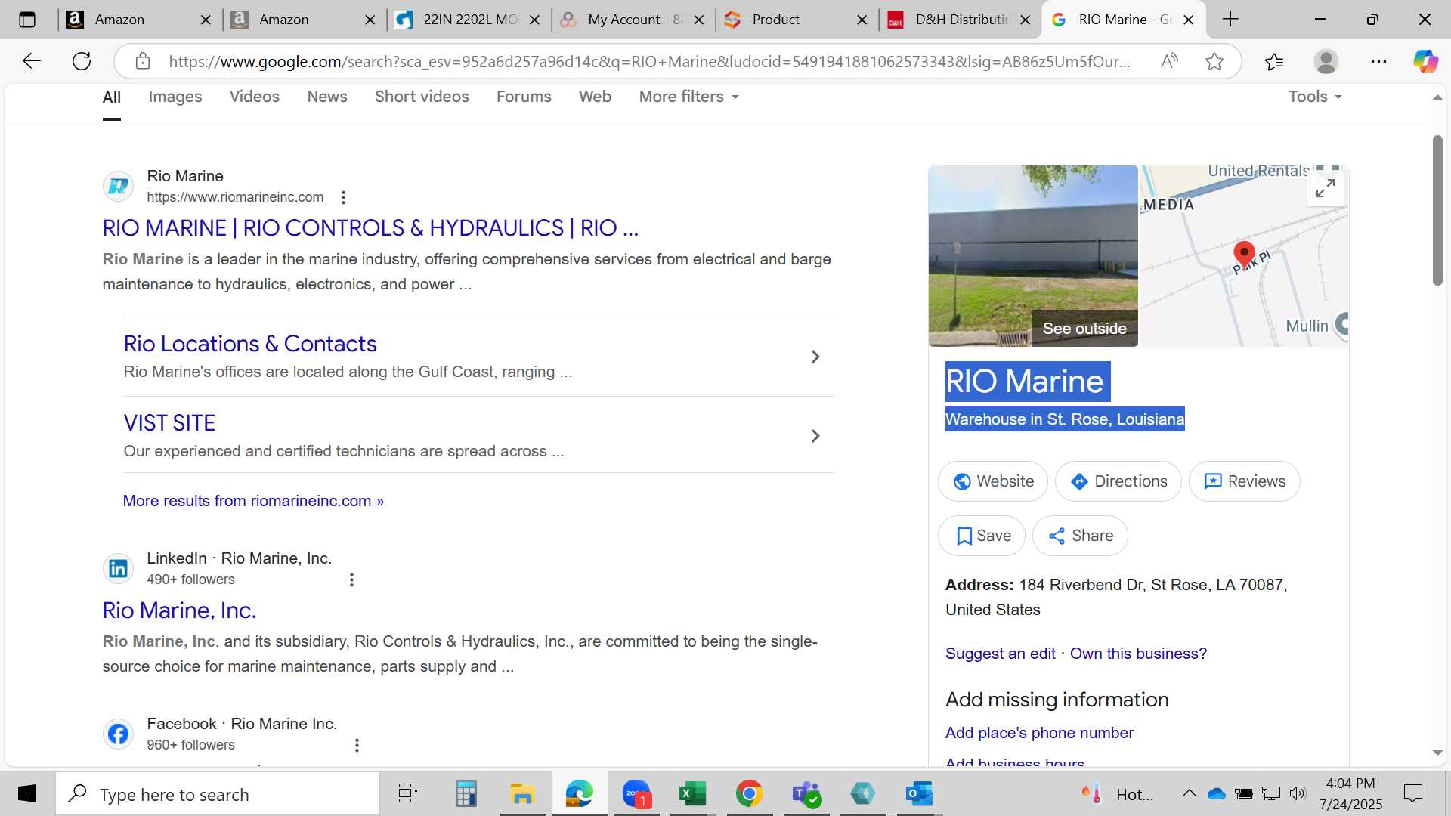
Task: Select the Forums search tab
Action: 524,97
